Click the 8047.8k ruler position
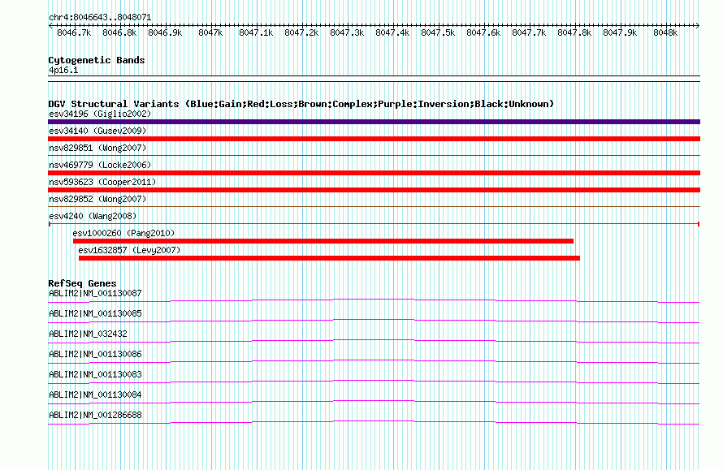 pos(574,32)
